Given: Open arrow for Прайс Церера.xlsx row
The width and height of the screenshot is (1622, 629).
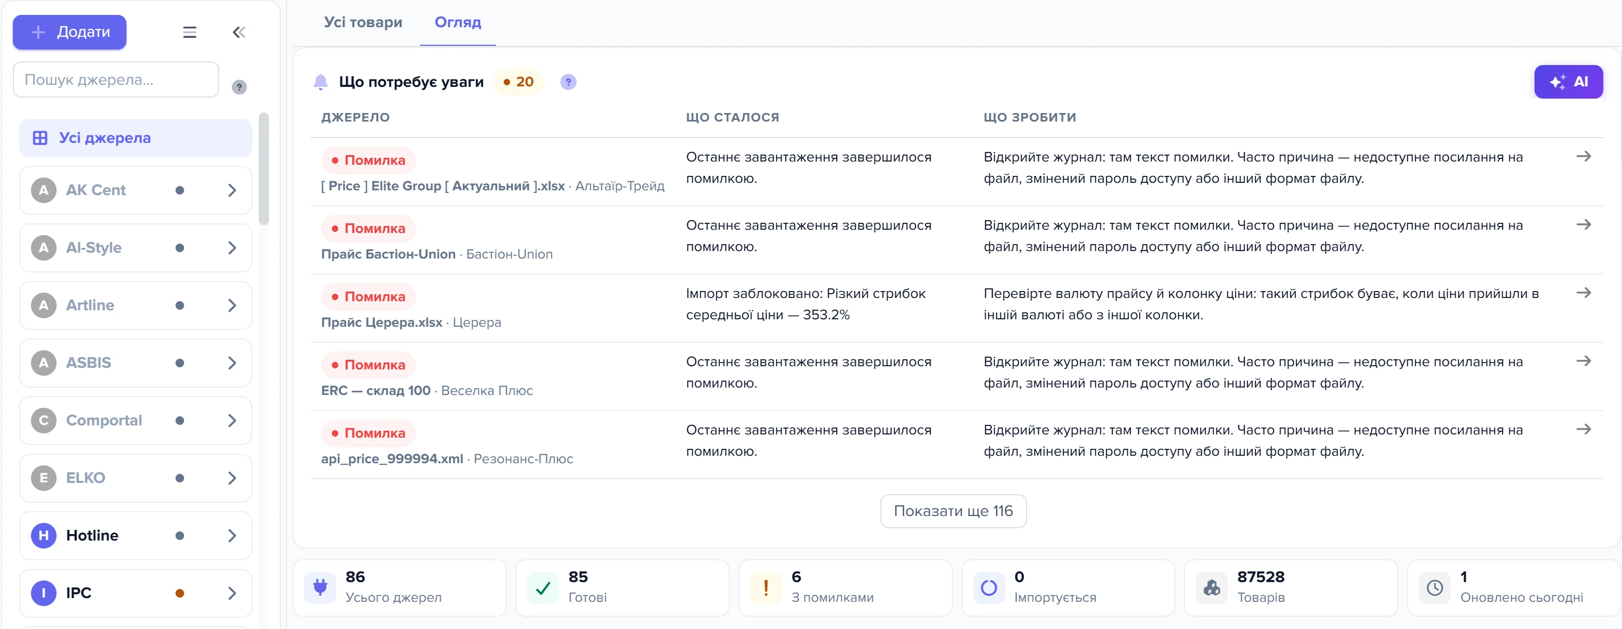Looking at the screenshot, I should click(1584, 293).
